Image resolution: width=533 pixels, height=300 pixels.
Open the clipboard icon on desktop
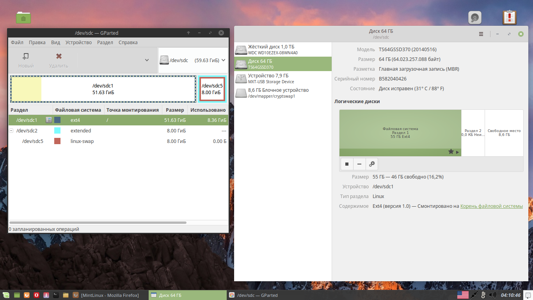pos(509,18)
